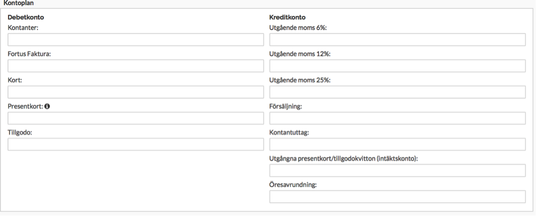
Task: Click the Utgående moms 12% field
Action: 397,66
